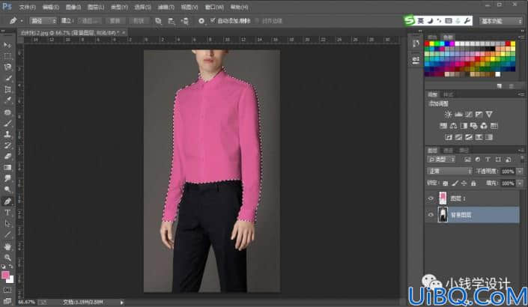Screen dimensions: 528x307
Task: Open the 路径 tool mode dropdown
Action: pos(43,21)
